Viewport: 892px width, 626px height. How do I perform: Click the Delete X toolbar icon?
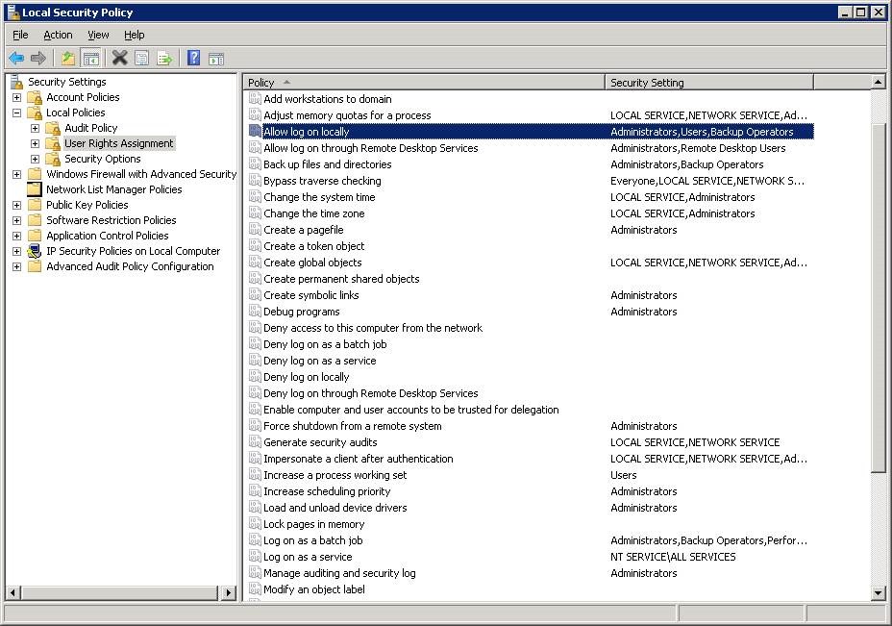click(119, 59)
